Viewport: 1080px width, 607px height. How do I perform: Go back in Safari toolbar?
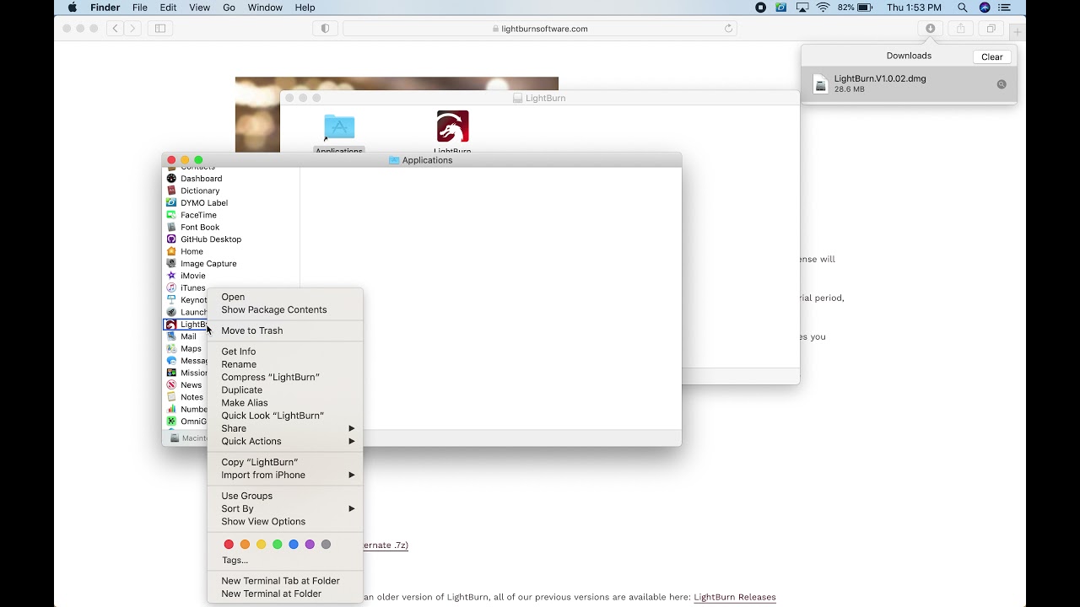(x=116, y=29)
